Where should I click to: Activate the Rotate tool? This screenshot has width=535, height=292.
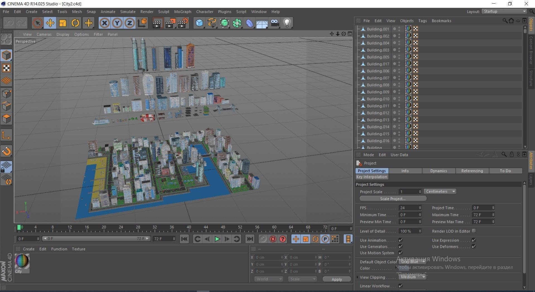pos(75,23)
